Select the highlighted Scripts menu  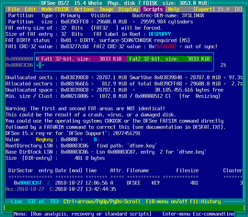[x=153, y=9]
